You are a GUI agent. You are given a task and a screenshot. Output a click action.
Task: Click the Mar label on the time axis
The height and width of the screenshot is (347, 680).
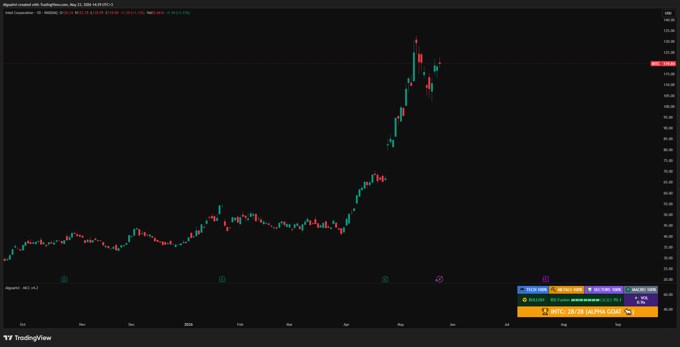(x=289, y=324)
